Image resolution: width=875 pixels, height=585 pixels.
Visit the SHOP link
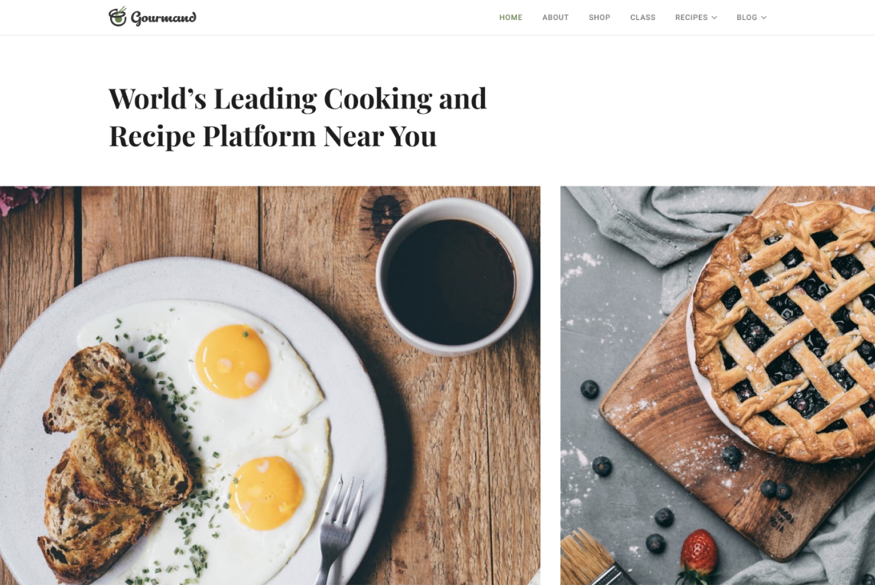pyautogui.click(x=600, y=17)
